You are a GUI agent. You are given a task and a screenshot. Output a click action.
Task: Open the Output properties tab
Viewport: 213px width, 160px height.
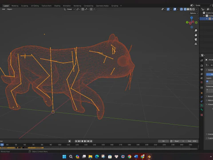[x=202, y=70]
